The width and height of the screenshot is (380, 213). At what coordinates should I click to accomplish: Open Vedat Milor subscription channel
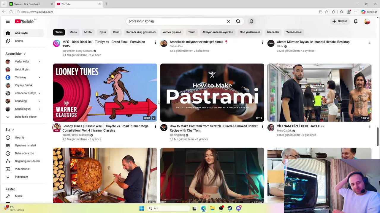point(23,62)
